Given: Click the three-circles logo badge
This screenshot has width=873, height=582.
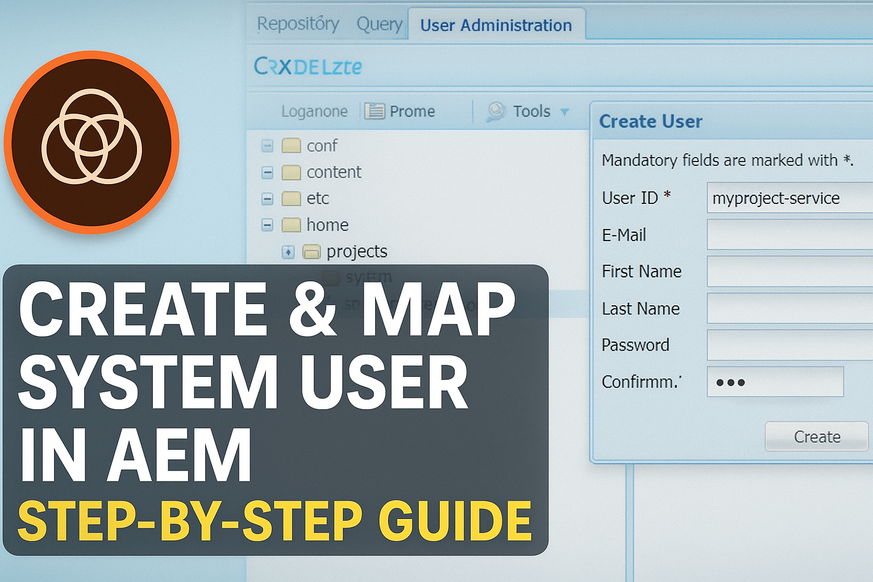Looking at the screenshot, I should coord(92,142).
